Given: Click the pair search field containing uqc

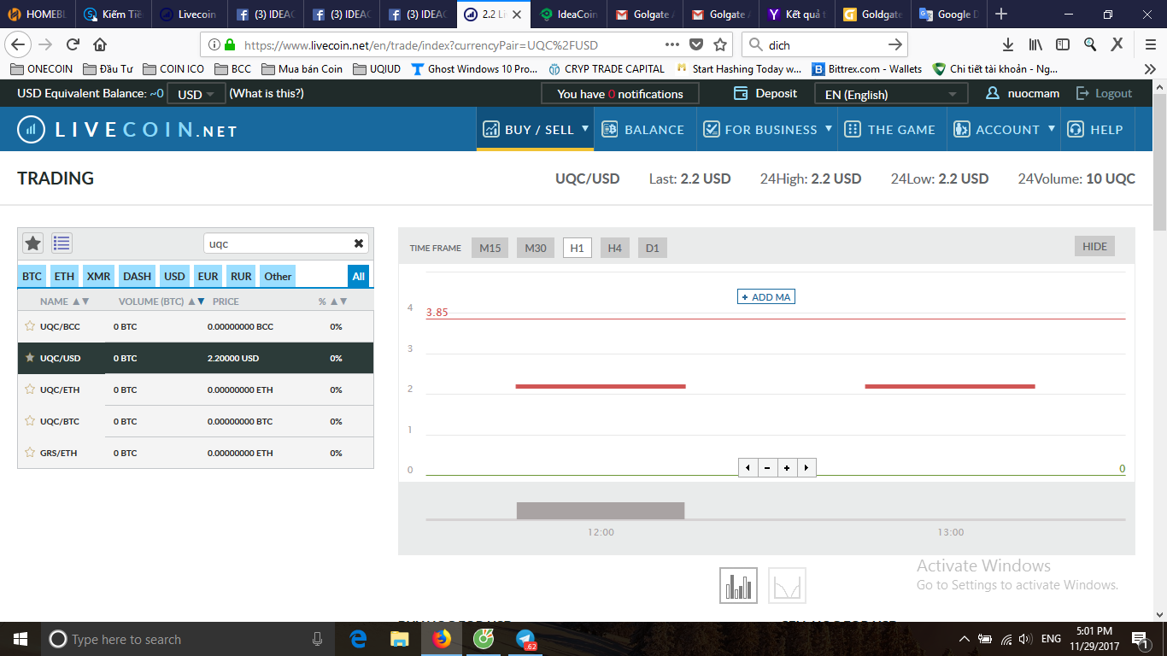Looking at the screenshot, I should pos(286,243).
